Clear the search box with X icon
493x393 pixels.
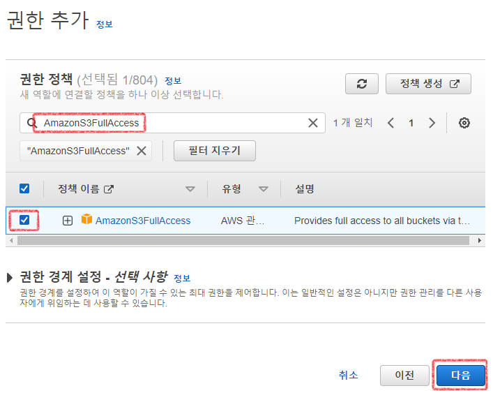[x=313, y=123]
